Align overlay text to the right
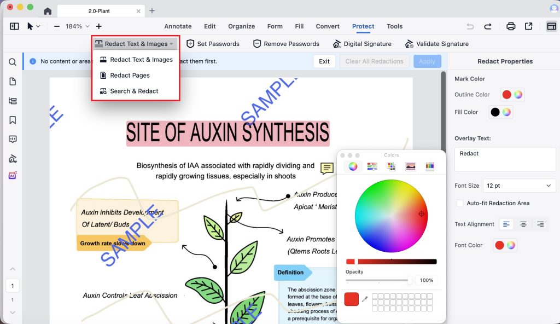This screenshot has height=324, width=560. (540, 224)
